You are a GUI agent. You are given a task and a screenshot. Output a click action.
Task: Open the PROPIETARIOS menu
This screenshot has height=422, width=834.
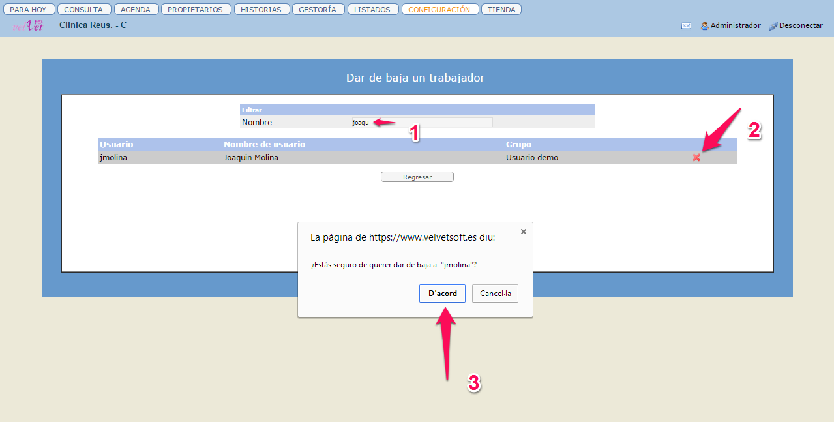tap(195, 10)
